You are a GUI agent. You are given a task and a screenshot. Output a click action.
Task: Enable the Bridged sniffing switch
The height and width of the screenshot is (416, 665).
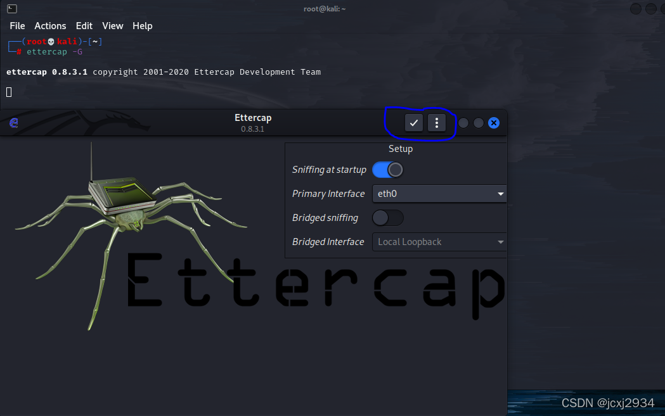387,218
